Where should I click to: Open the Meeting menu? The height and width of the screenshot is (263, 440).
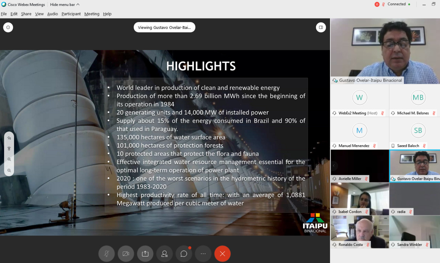pyautogui.click(x=92, y=14)
